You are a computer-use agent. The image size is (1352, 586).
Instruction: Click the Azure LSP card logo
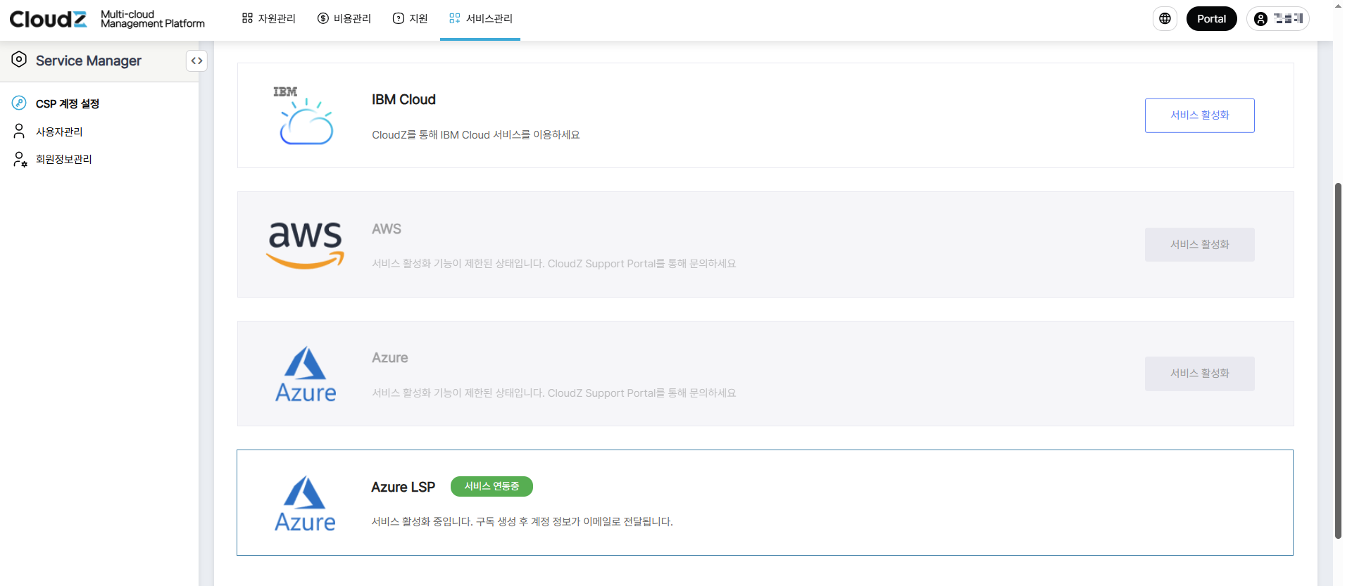305,504
